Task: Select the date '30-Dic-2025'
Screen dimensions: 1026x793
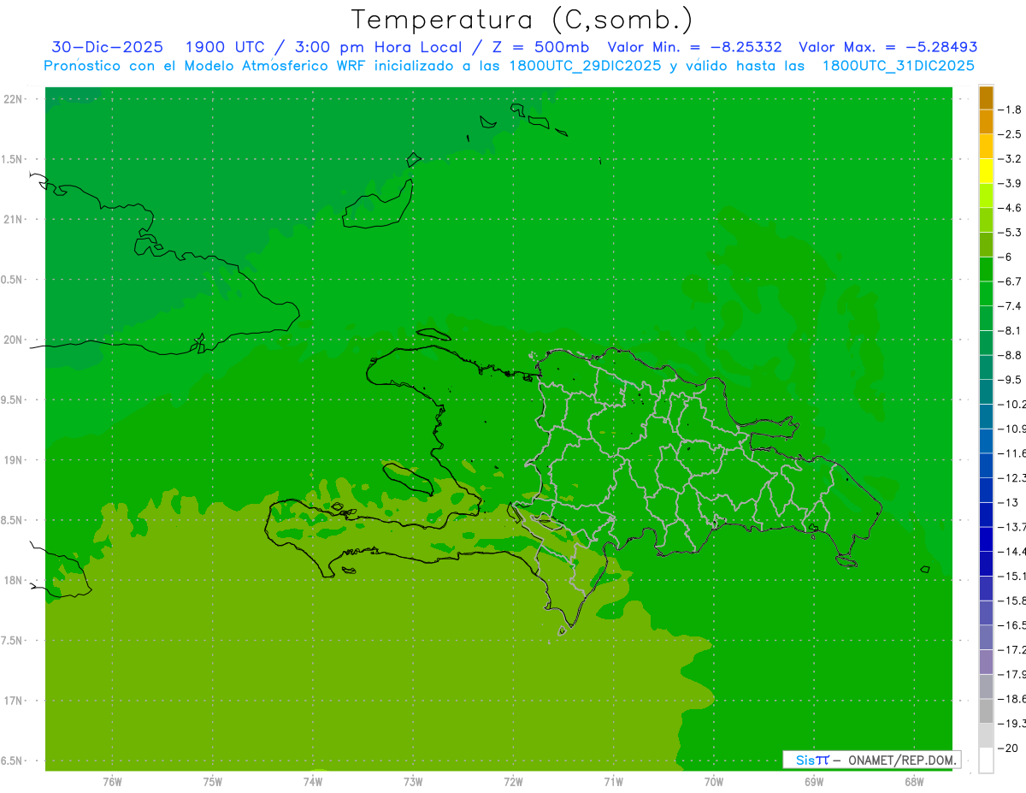Action: tap(107, 47)
